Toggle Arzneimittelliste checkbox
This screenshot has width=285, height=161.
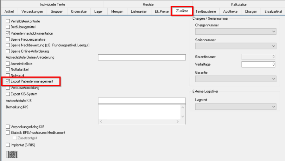(x=8, y=64)
